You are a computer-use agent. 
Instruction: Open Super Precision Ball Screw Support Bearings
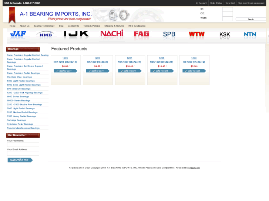25,67
